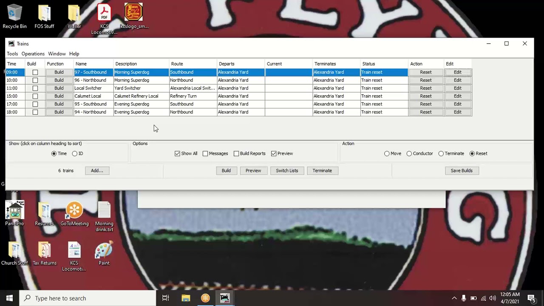Open the KCS Locomotive PDF at desktop top

104,19
